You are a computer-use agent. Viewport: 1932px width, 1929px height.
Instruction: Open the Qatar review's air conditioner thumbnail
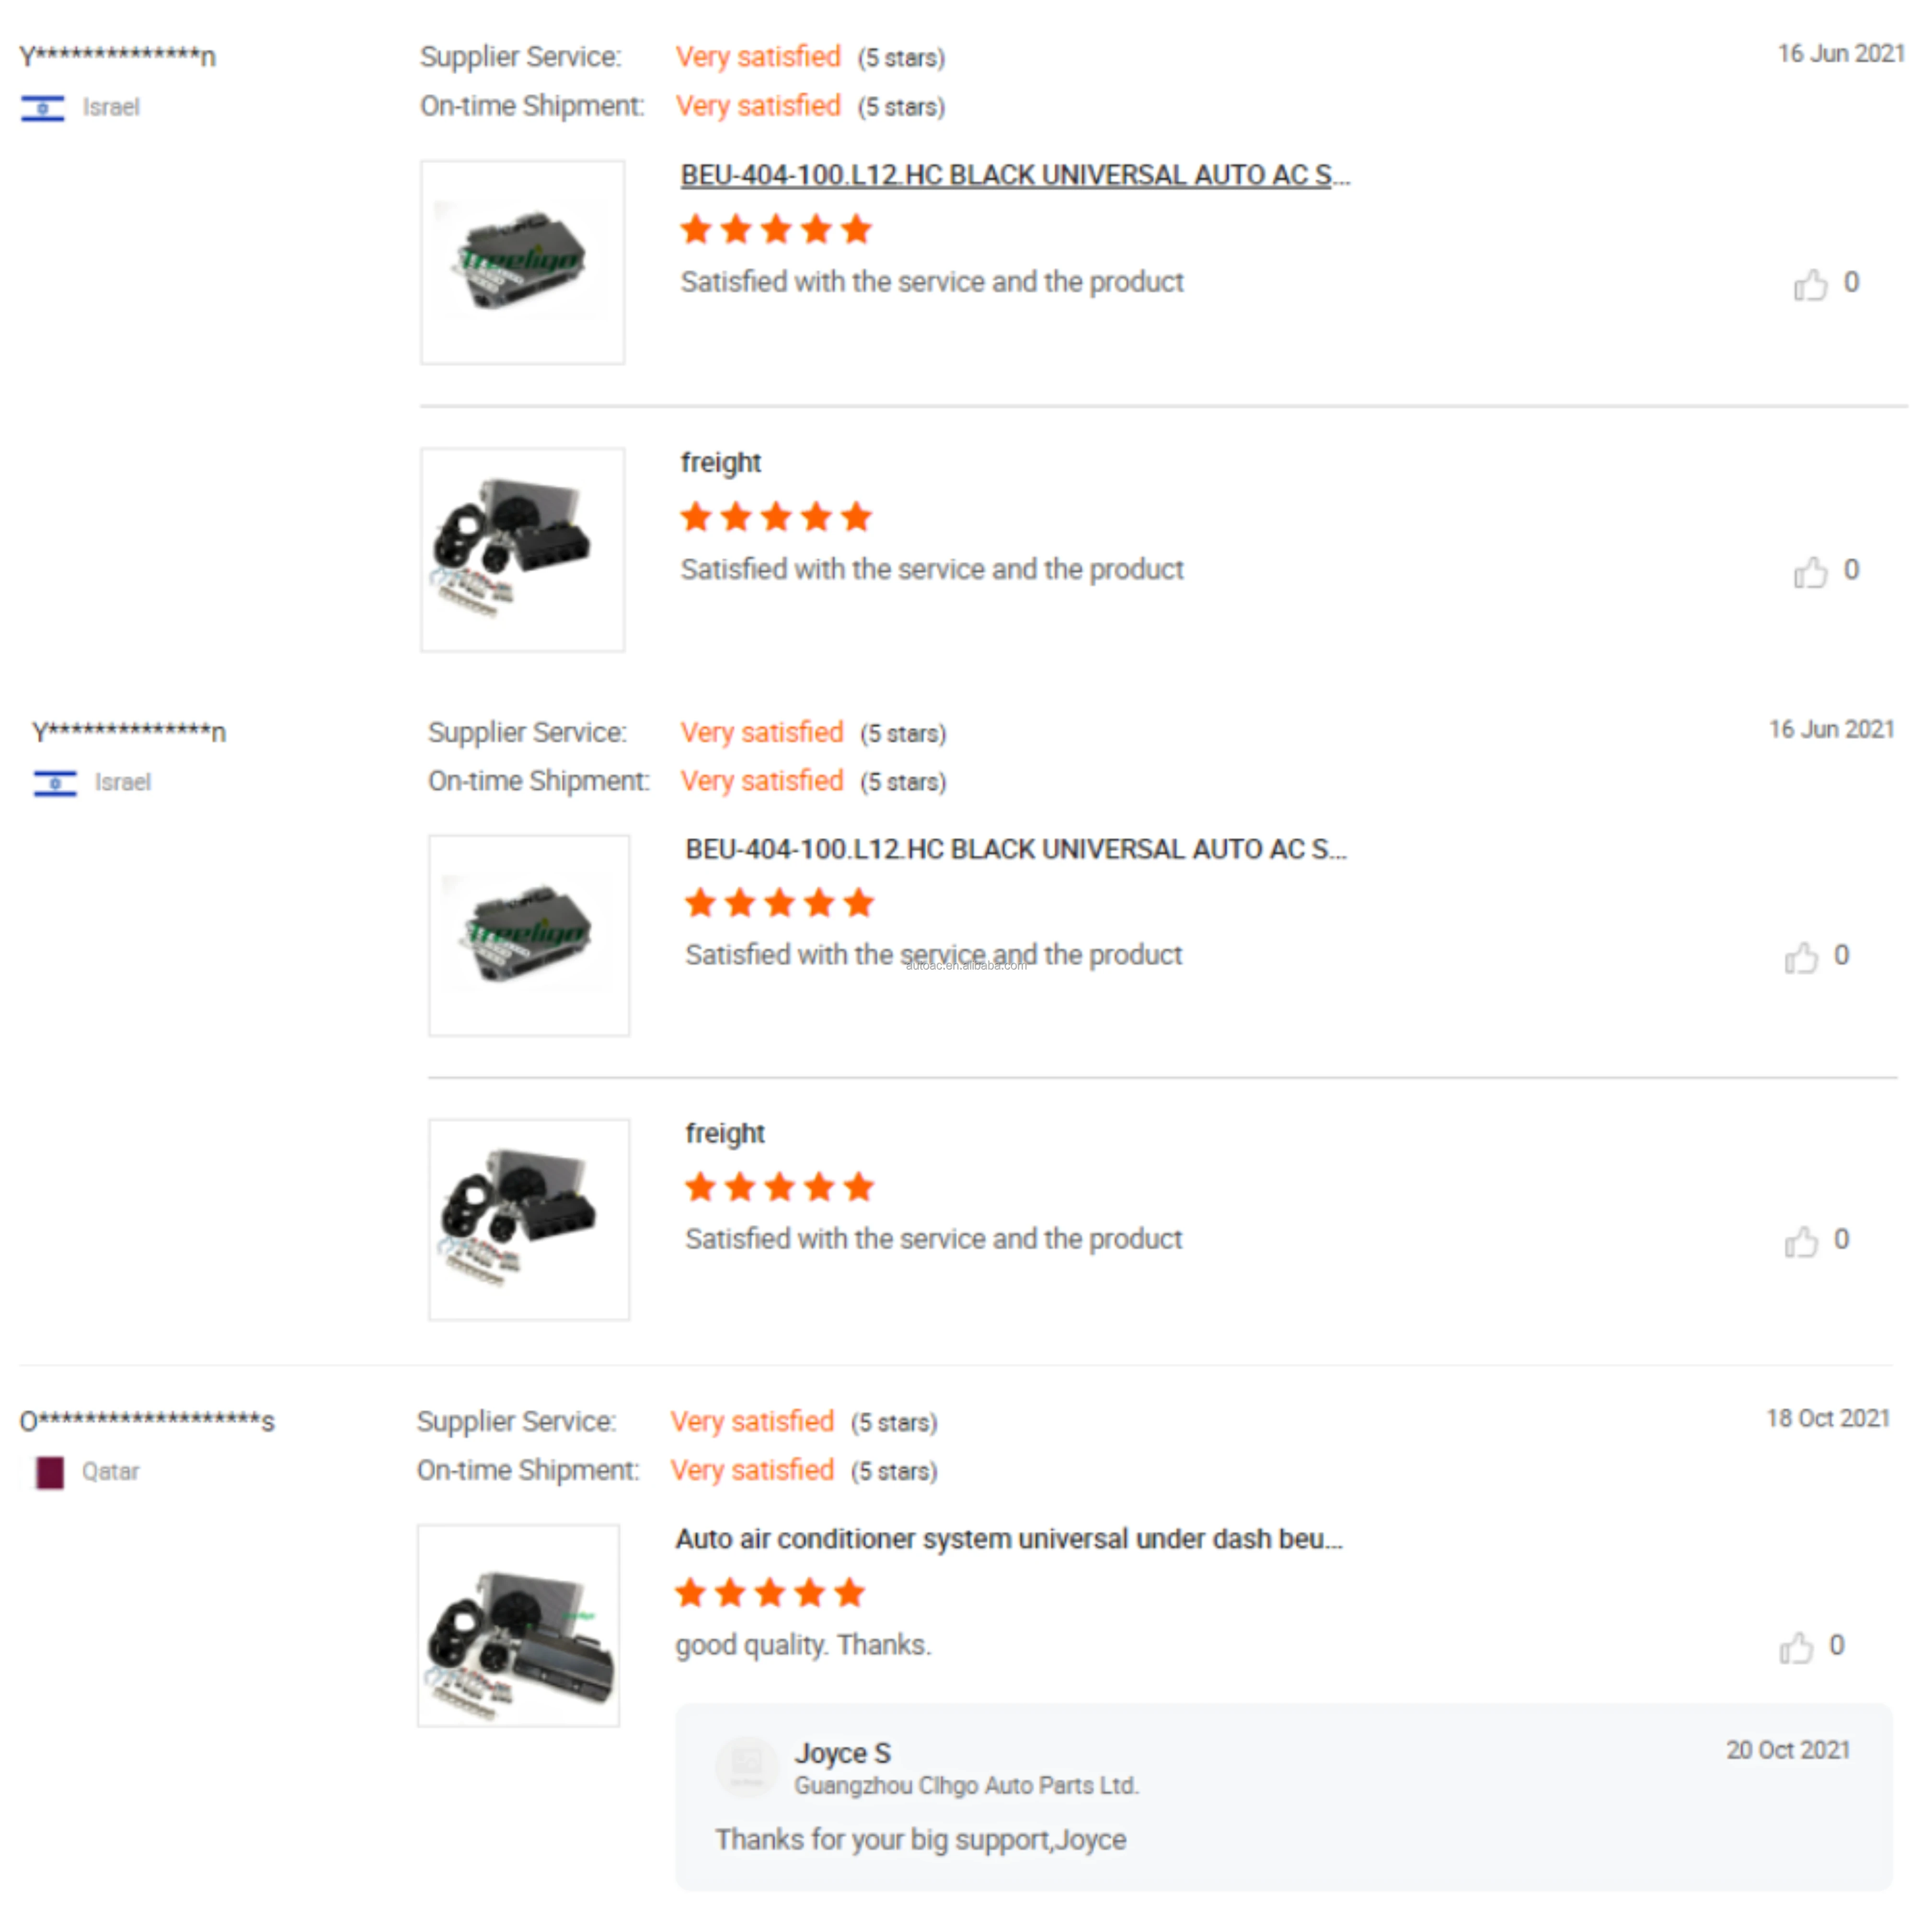point(518,1626)
